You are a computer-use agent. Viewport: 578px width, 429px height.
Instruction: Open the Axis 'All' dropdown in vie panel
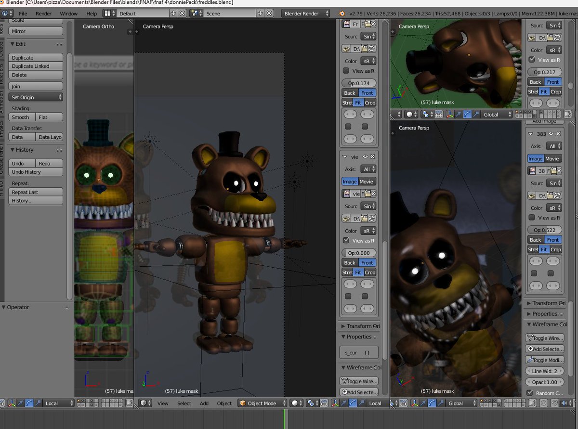(369, 169)
